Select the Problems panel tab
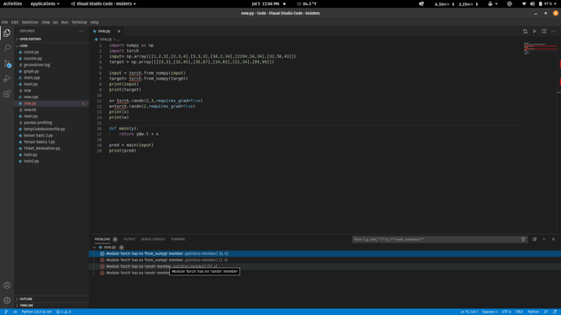The height and width of the screenshot is (315, 561). tap(102, 239)
